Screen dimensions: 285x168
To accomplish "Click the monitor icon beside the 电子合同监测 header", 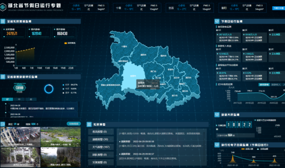I will click(217, 145).
